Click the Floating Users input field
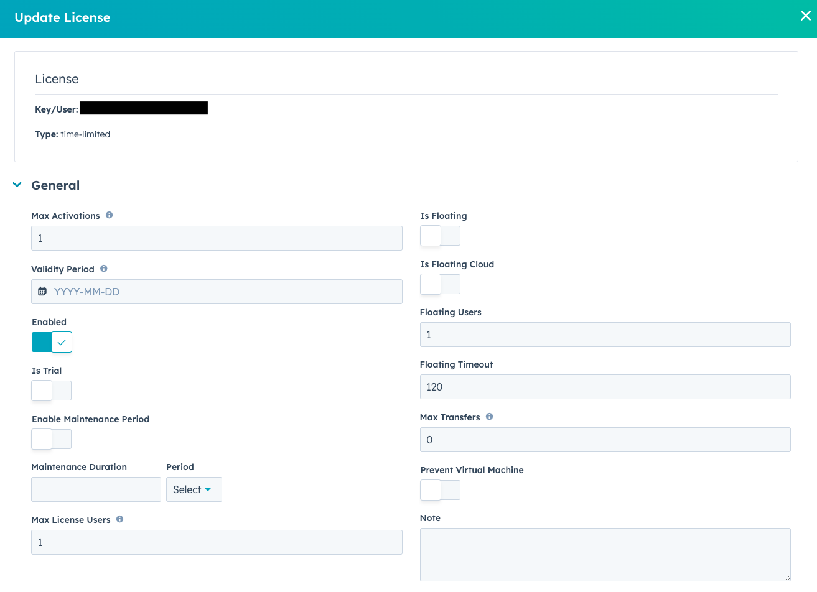Screen dimensions: 817x592 (605, 335)
